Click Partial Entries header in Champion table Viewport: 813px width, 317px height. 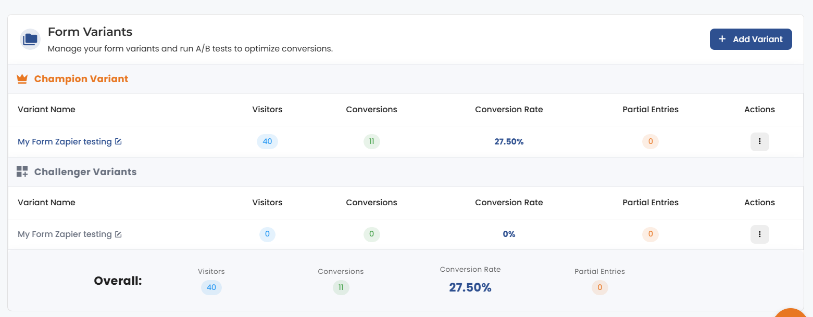[651, 110]
